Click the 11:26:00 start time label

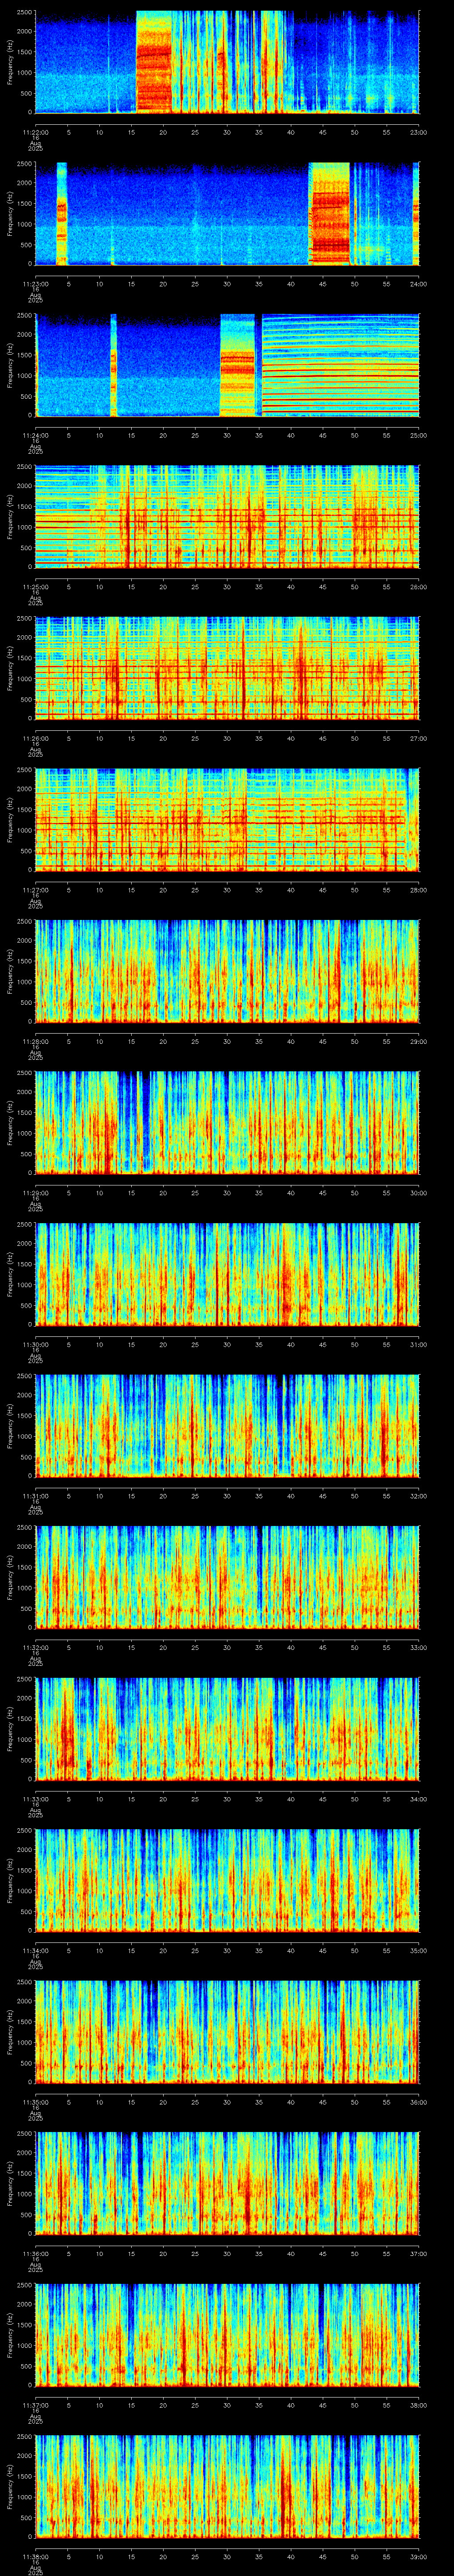click(x=35, y=738)
